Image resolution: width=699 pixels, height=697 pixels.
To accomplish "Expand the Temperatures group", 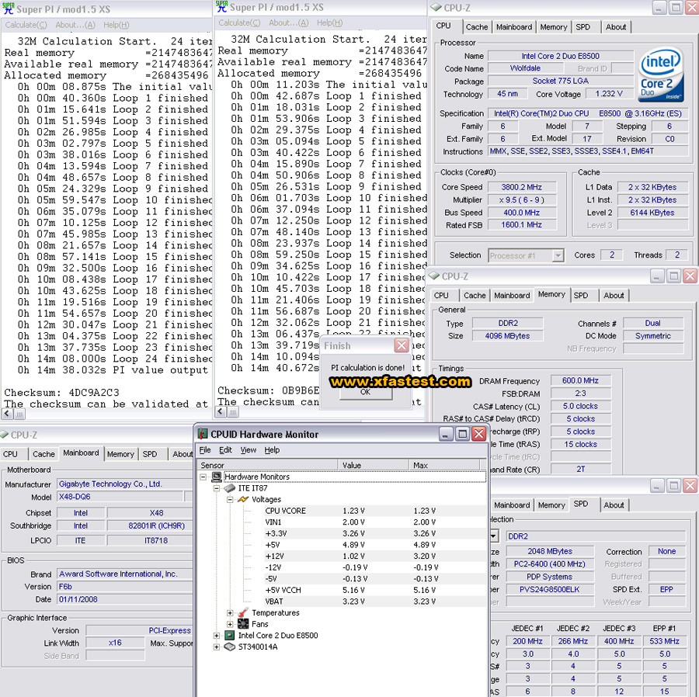I will coord(230,613).
